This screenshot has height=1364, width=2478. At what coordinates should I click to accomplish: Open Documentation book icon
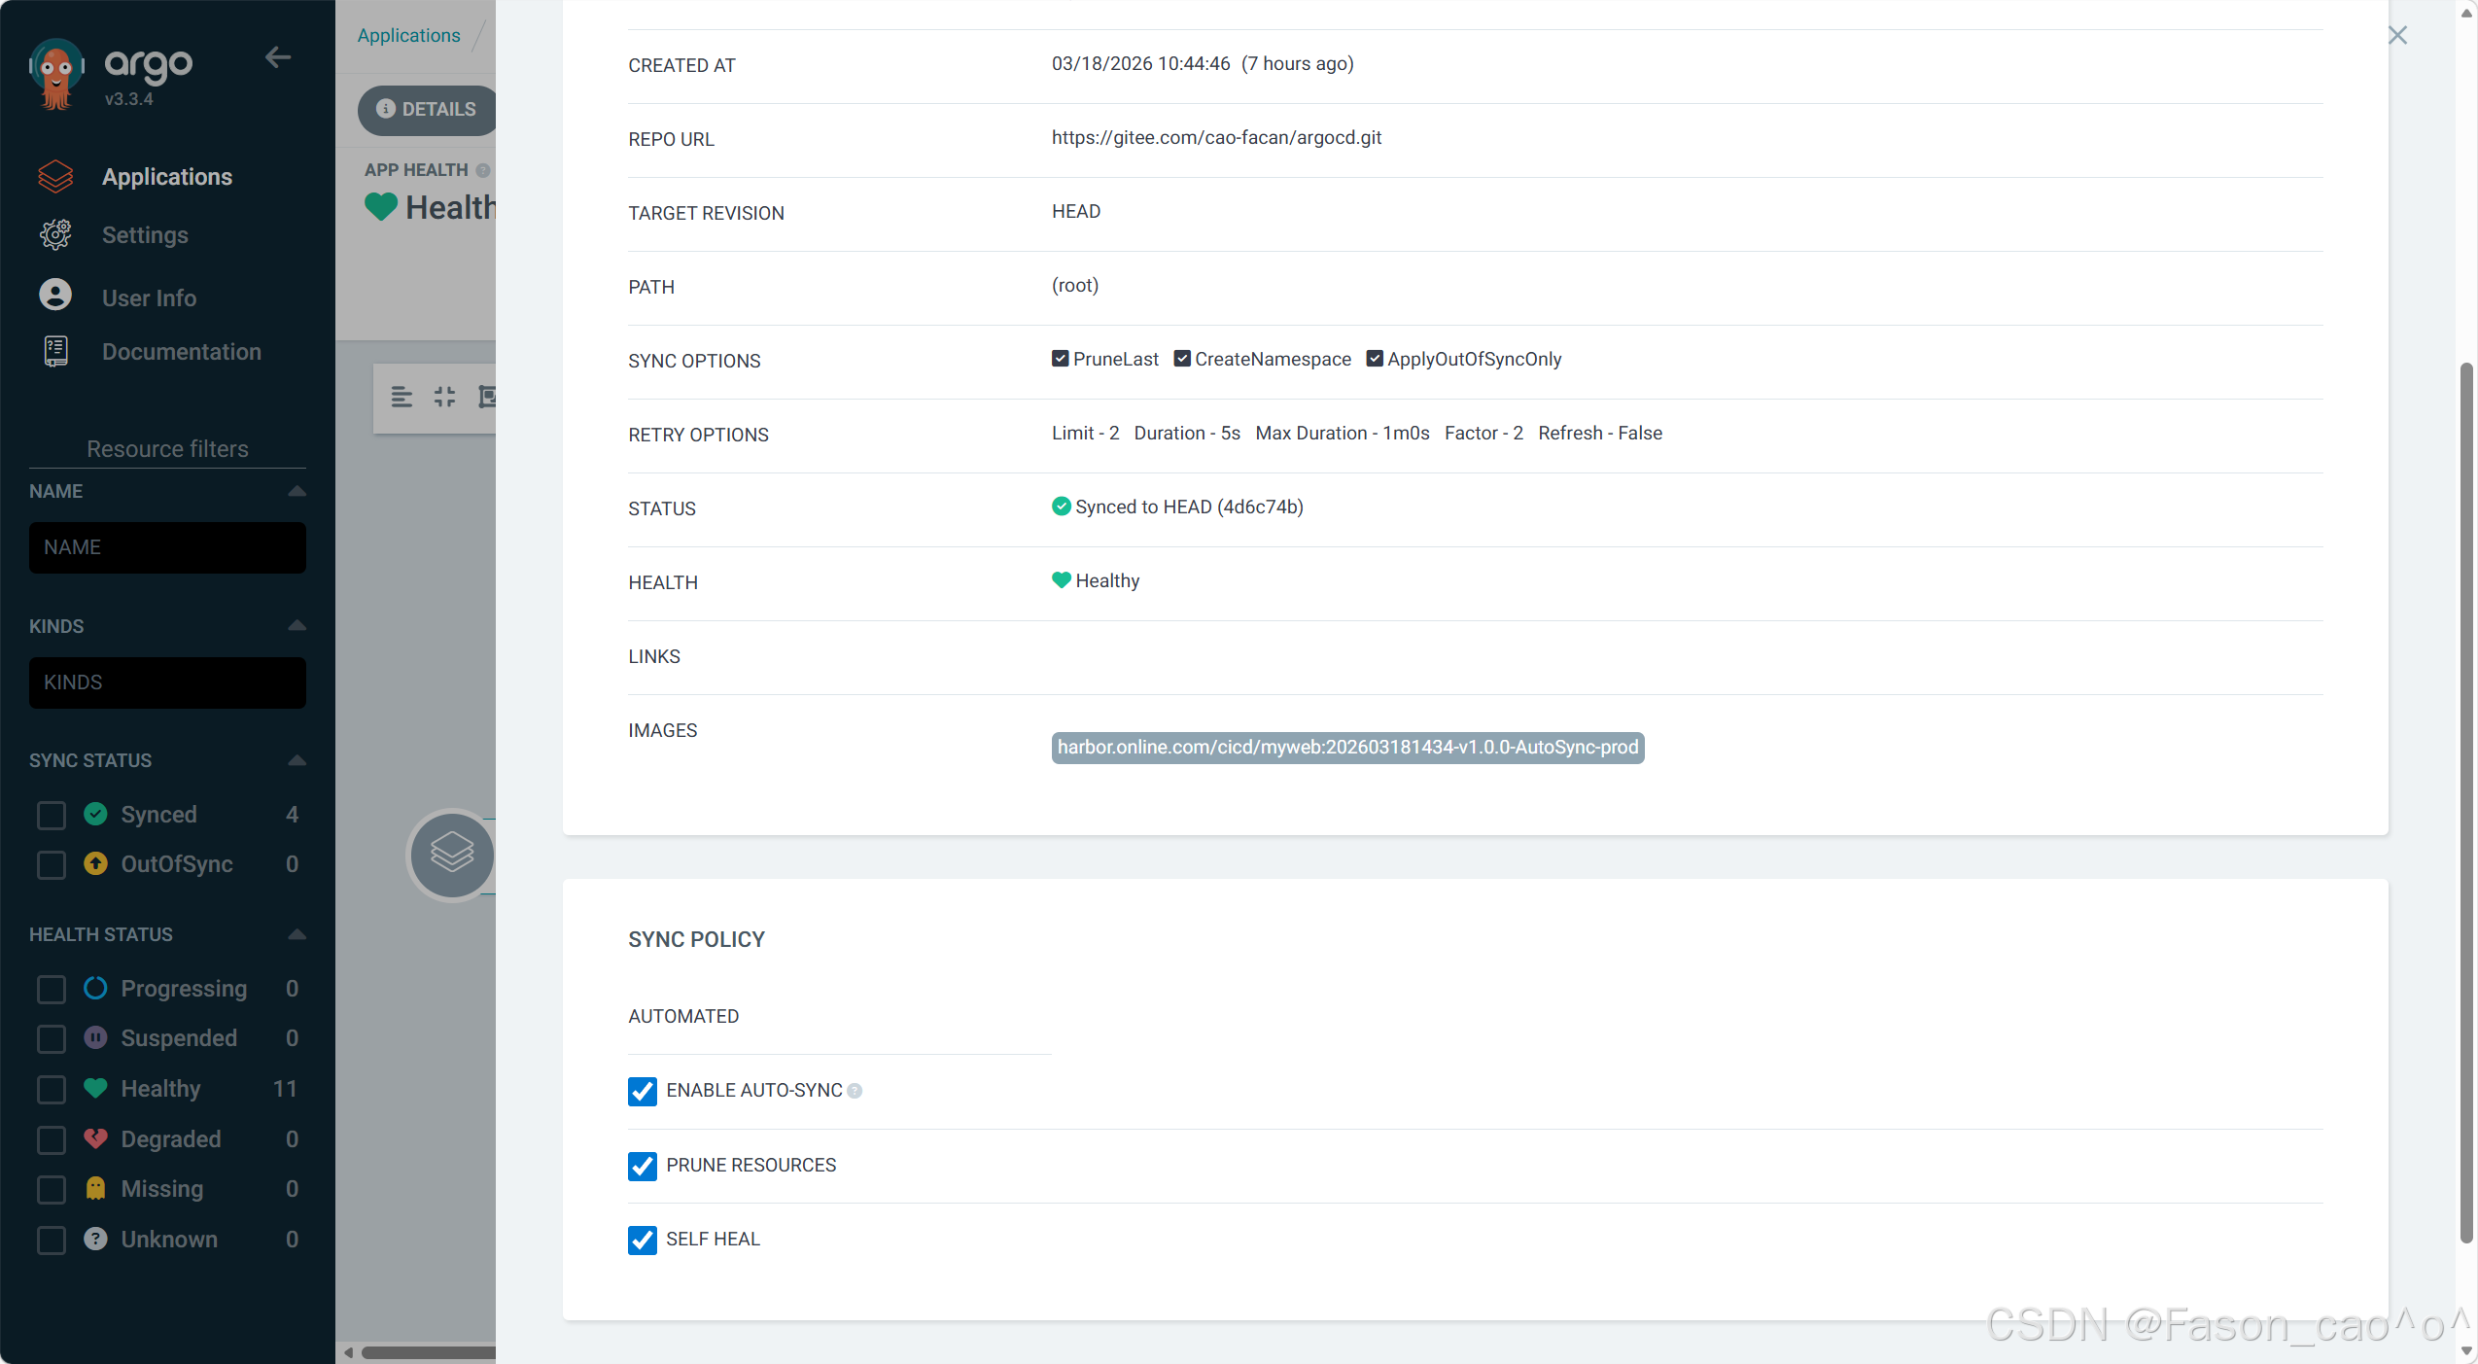[55, 351]
